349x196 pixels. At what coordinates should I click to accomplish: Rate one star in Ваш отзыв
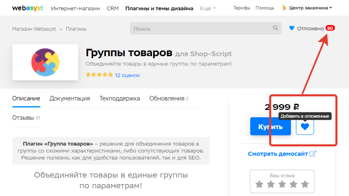pos(259,184)
